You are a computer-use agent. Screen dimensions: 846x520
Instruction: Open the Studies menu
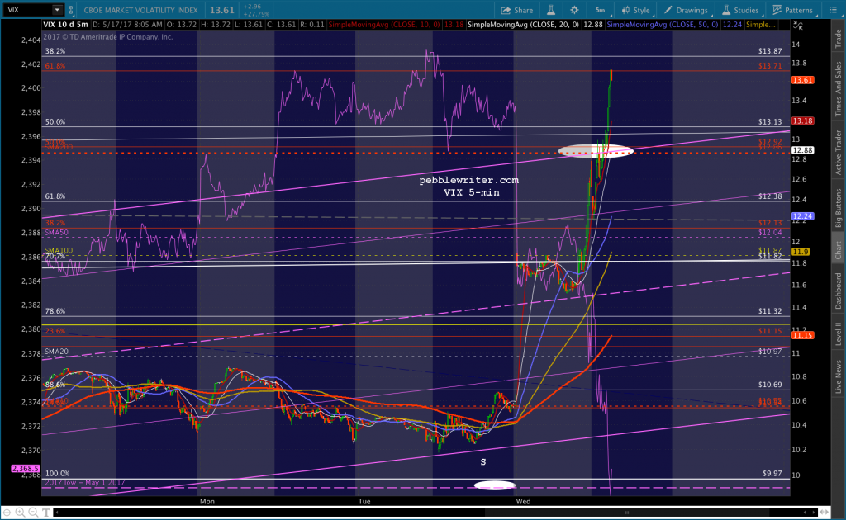coord(740,10)
